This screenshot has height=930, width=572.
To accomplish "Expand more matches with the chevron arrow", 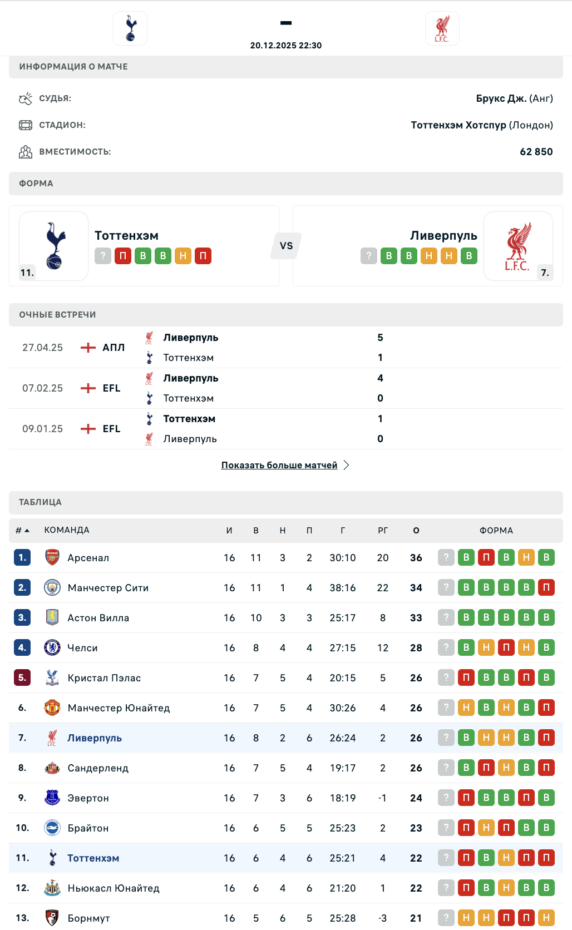I will tap(346, 465).
